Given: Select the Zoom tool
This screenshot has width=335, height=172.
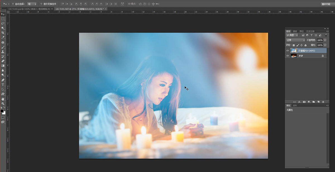Looking at the screenshot, I should (3, 103).
